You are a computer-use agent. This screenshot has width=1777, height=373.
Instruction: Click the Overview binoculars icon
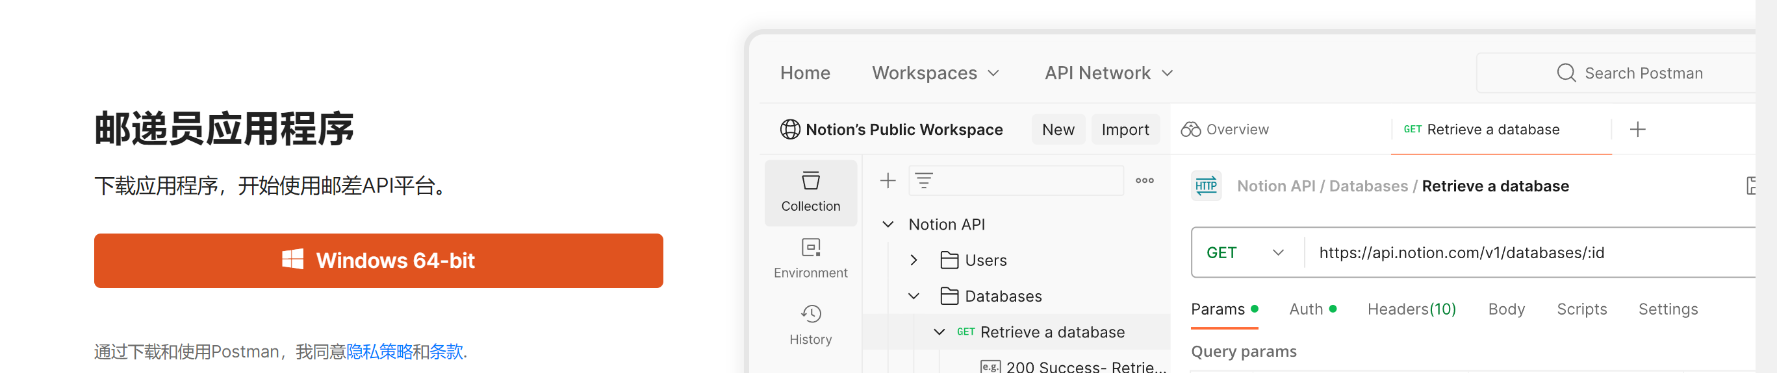click(x=1191, y=129)
